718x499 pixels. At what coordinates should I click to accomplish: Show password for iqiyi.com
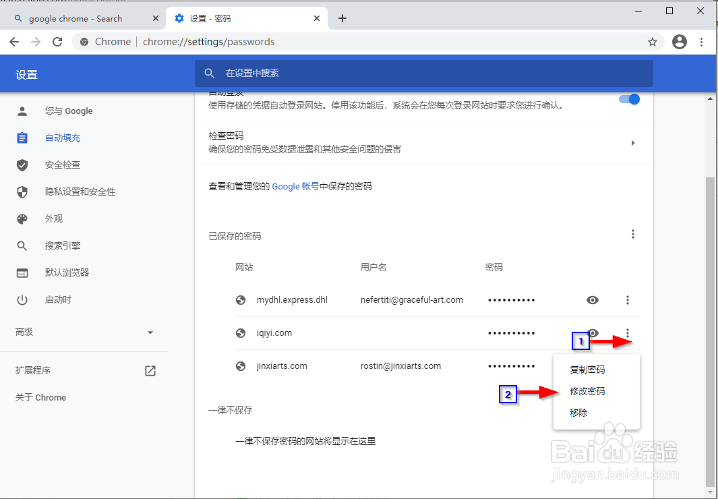click(x=593, y=333)
